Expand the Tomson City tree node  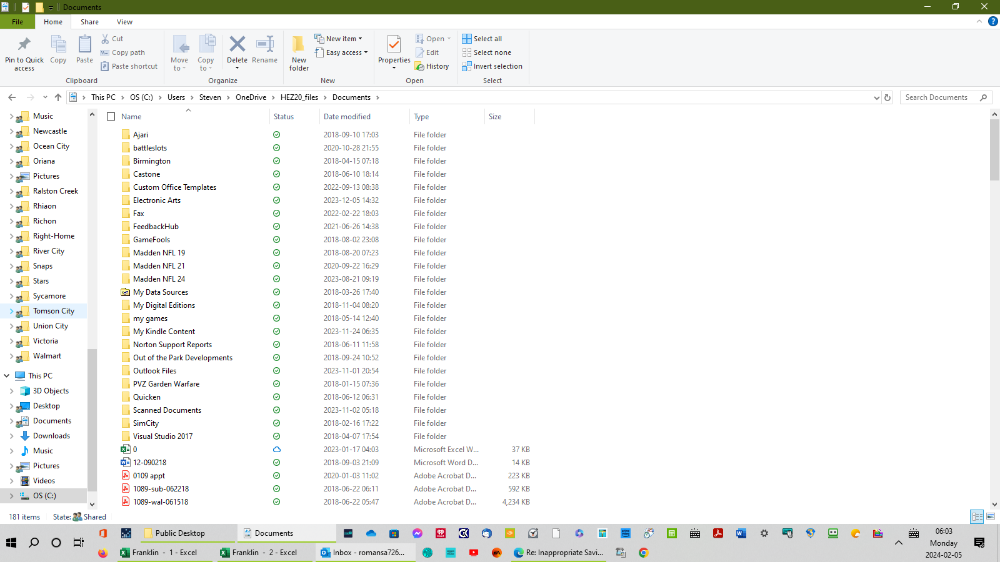pyautogui.click(x=11, y=311)
